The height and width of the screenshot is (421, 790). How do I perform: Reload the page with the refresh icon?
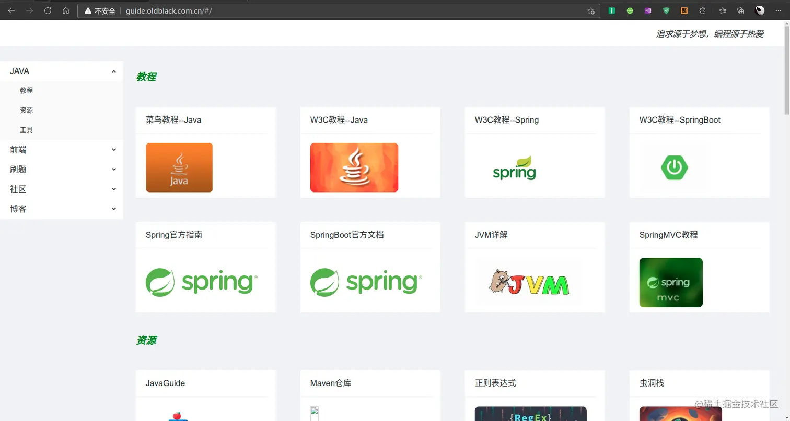pos(48,10)
